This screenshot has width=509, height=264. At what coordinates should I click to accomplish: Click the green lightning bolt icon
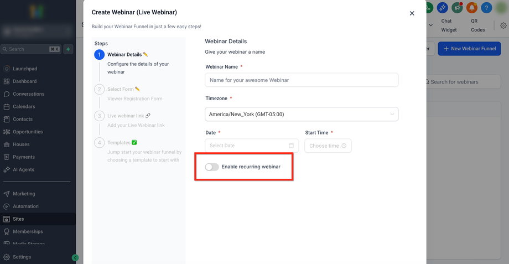pos(69,49)
